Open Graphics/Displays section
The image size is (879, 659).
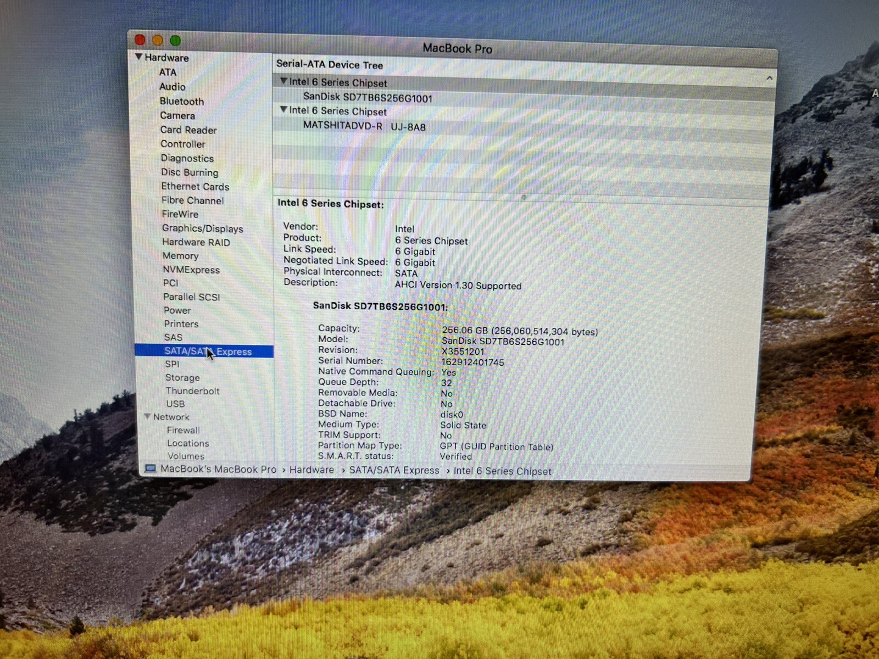pyautogui.click(x=202, y=228)
